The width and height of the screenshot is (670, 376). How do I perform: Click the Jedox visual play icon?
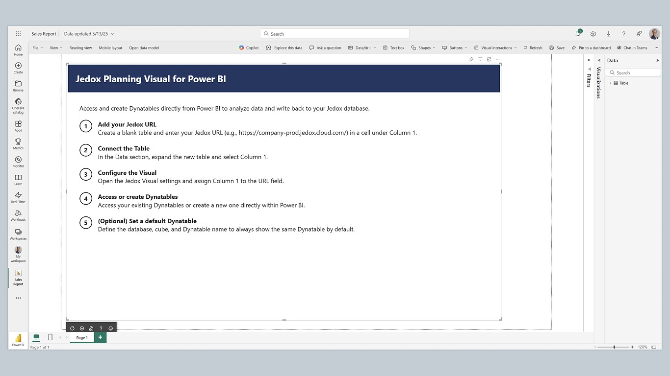pyautogui.click(x=82, y=329)
